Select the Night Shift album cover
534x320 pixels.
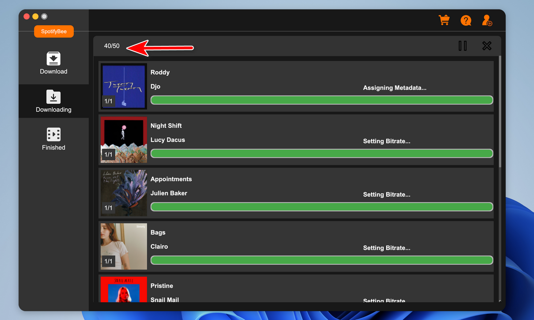[x=124, y=140]
